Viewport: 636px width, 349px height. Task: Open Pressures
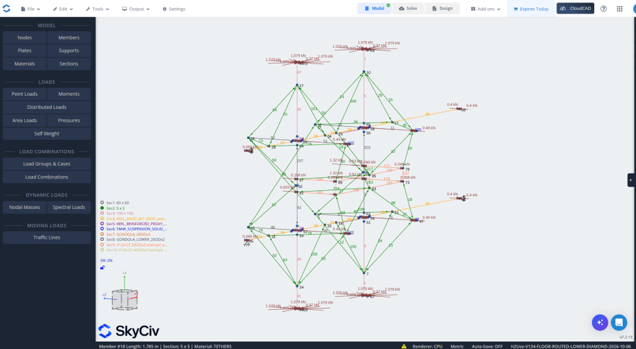69,121
